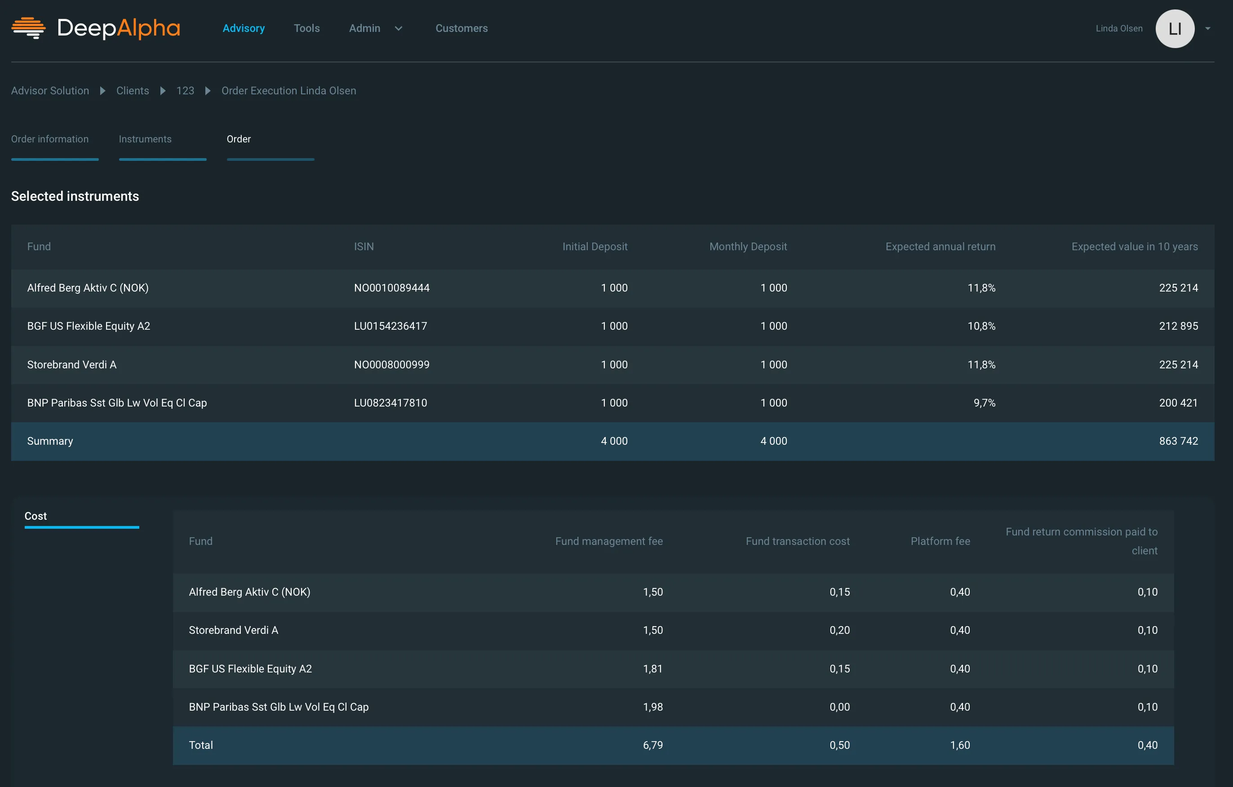
Task: Navigate to Clients breadcrumb
Action: (x=133, y=91)
